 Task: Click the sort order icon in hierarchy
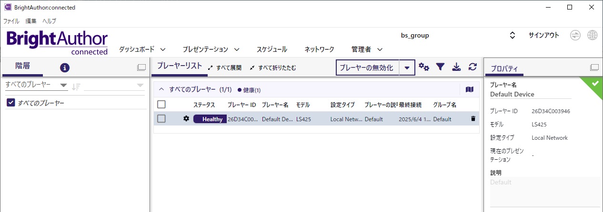pos(76,86)
